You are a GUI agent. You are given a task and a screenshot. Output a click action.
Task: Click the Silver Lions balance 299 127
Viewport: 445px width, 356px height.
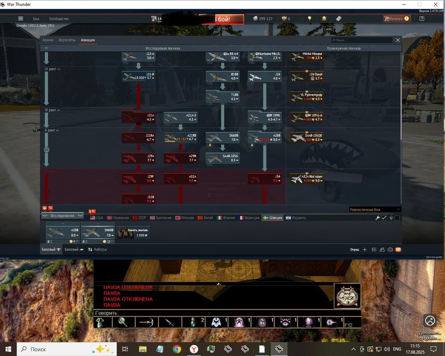click(262, 19)
